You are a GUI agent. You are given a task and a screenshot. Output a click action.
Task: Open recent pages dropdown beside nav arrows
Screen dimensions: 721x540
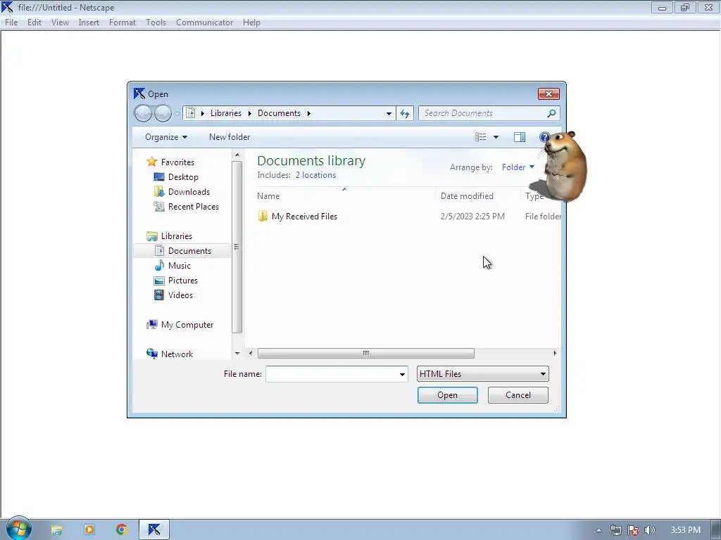177,114
